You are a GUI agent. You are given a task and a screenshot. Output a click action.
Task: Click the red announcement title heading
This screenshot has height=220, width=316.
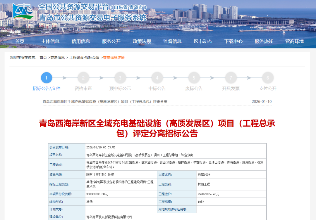pyautogui.click(x=157, y=129)
